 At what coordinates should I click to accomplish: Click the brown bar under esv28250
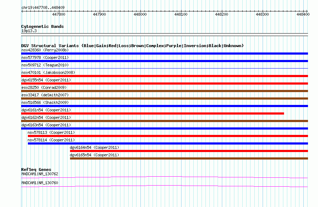(x=164, y=91)
